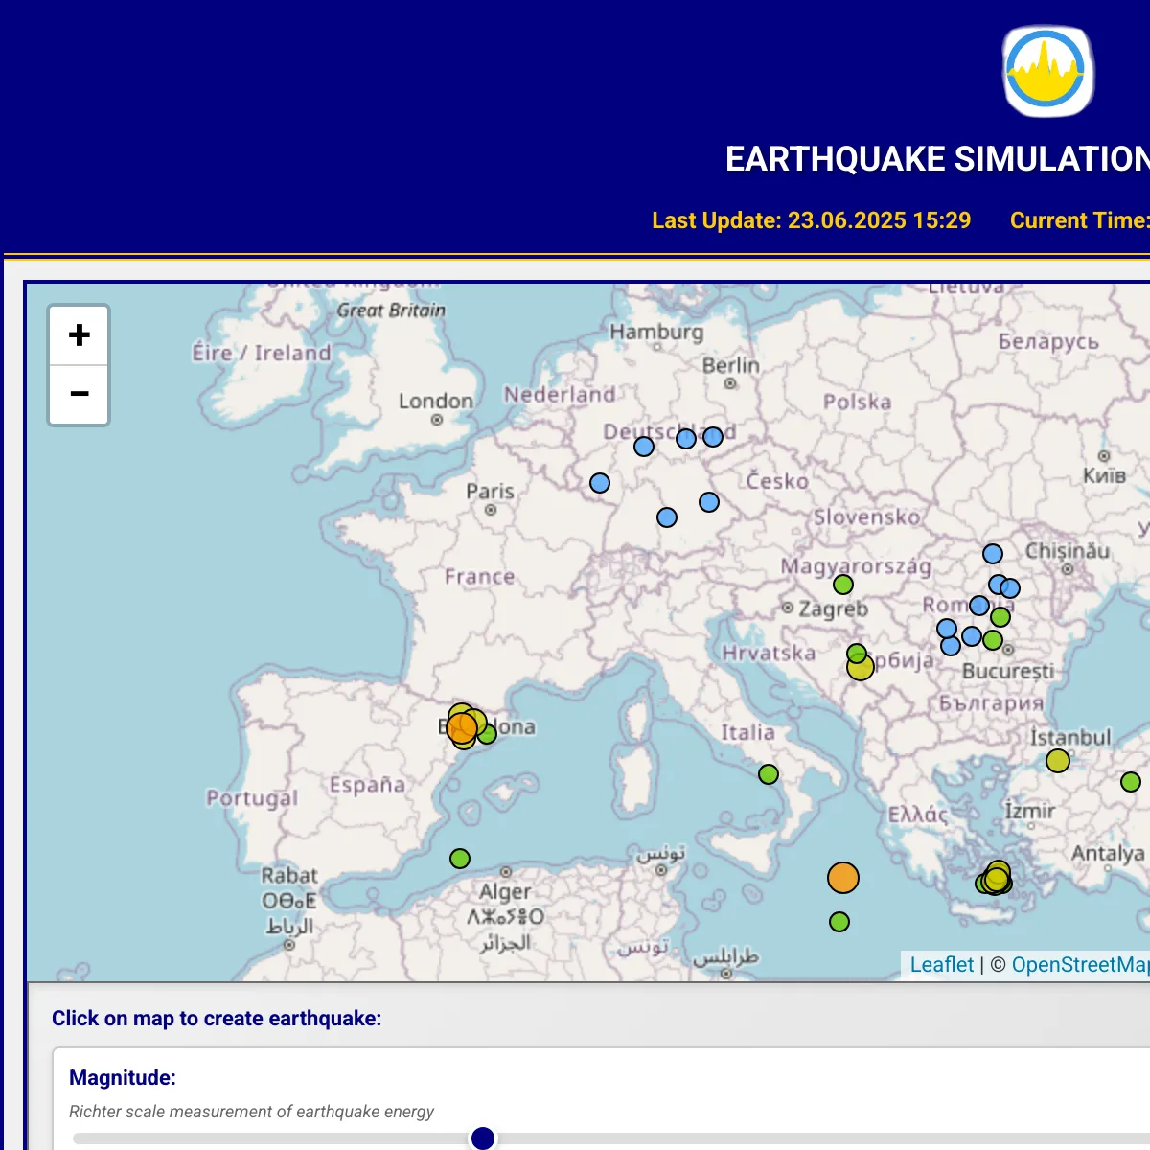Select the green marker above Zagreb

(x=843, y=585)
